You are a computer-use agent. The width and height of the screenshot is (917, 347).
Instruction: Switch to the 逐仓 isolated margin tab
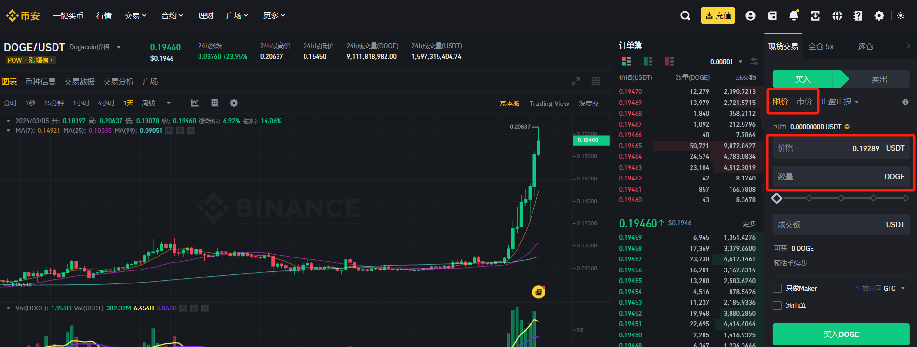865,46
